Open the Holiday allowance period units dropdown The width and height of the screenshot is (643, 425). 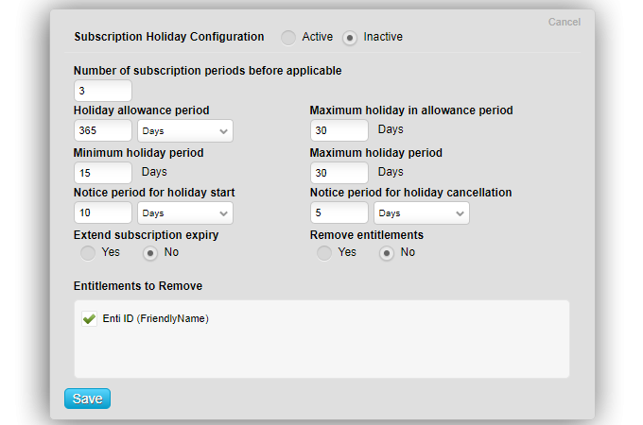point(185,130)
